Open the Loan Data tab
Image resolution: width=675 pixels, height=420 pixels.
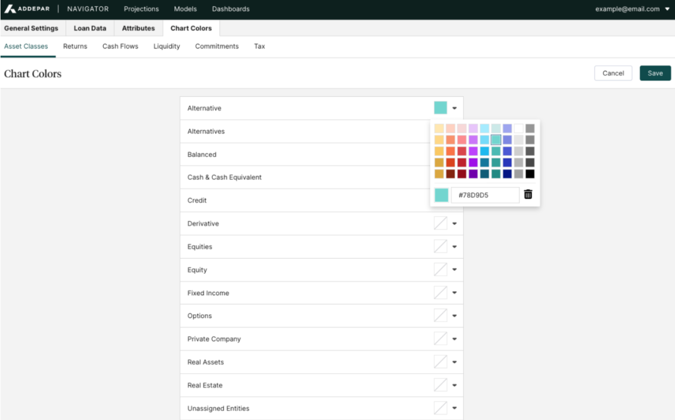coord(90,28)
